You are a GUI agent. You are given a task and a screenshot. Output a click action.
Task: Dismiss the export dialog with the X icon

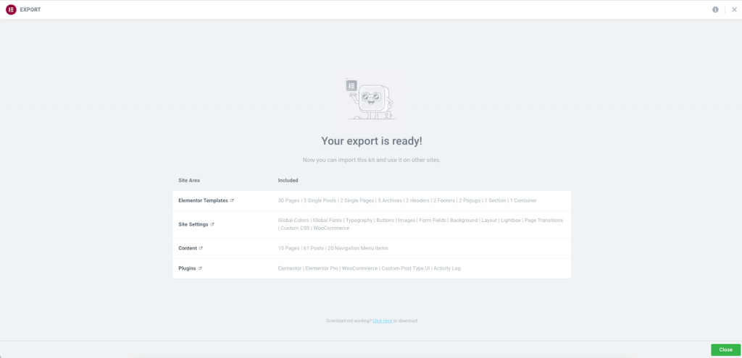pos(733,9)
